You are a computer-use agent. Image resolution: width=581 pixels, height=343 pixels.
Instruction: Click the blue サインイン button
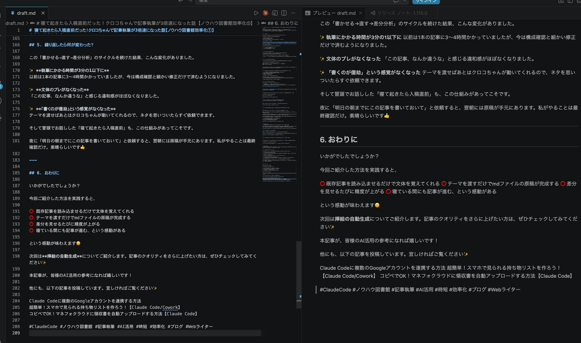click(426, 2)
